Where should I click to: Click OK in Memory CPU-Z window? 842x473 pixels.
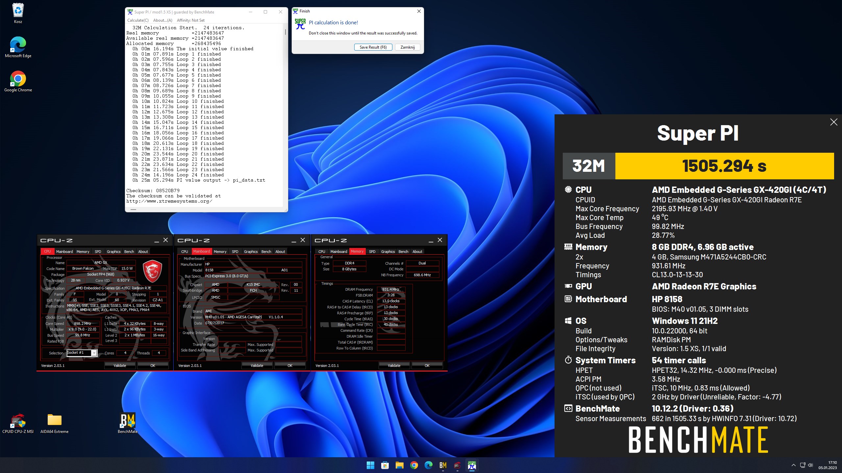427,366
